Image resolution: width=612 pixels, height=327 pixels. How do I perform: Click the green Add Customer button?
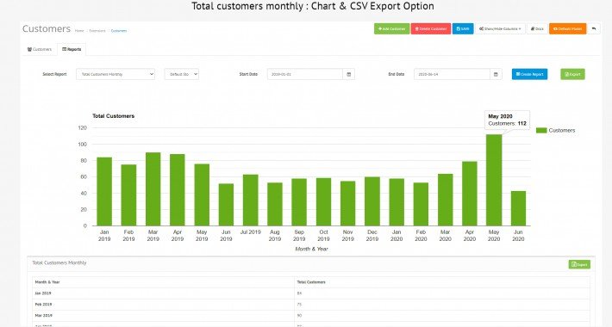[392, 29]
